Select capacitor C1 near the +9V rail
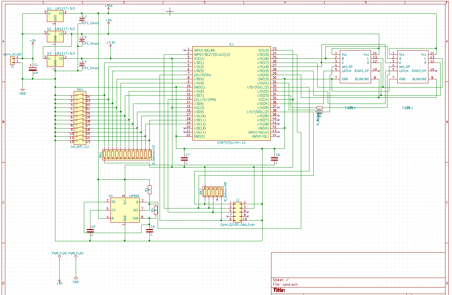 32,69
